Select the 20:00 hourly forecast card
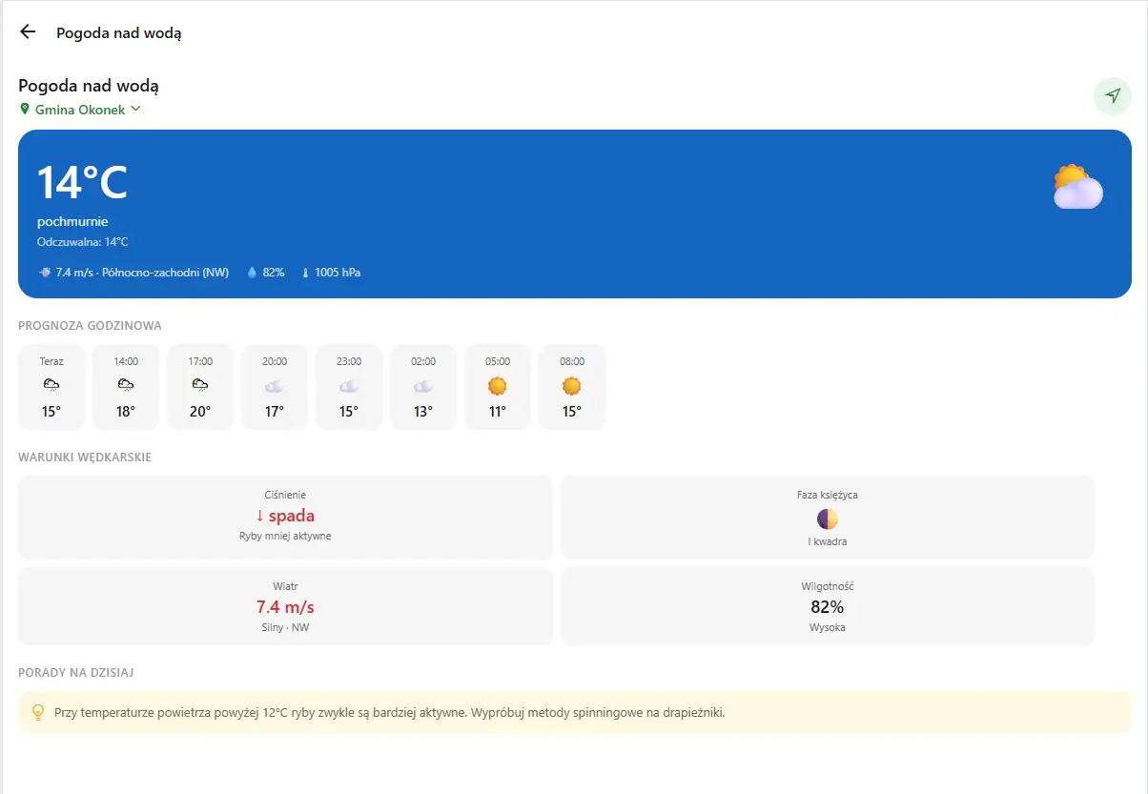The width and height of the screenshot is (1148, 794). [275, 387]
